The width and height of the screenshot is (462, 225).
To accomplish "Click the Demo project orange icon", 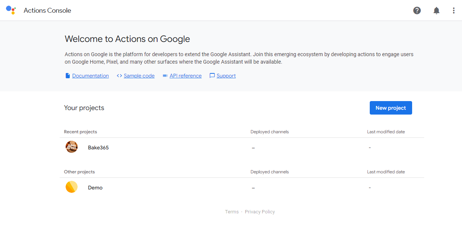I will click(x=72, y=187).
